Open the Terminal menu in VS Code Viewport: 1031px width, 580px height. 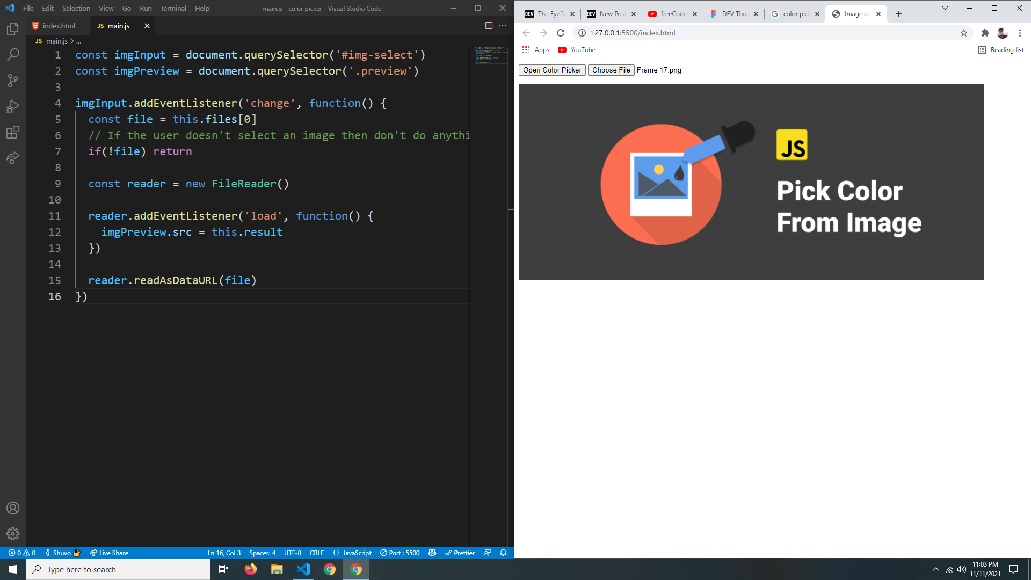click(173, 8)
